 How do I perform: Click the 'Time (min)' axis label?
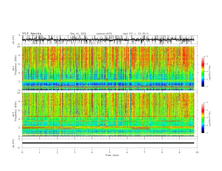(112, 155)
